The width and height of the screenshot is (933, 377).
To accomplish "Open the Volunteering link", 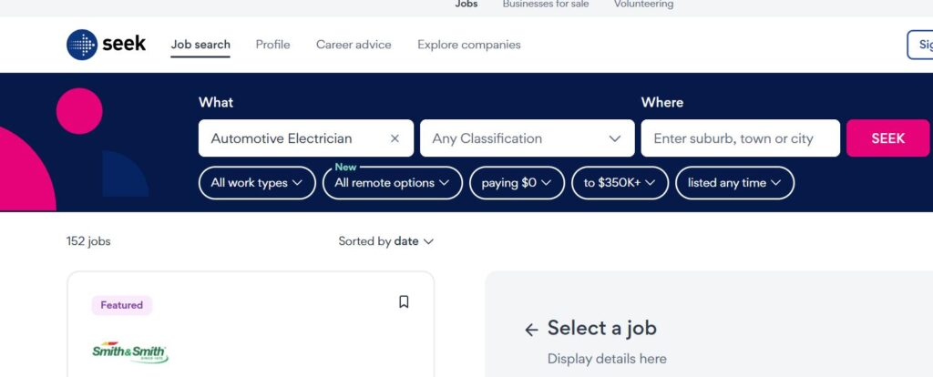I will (643, 5).
